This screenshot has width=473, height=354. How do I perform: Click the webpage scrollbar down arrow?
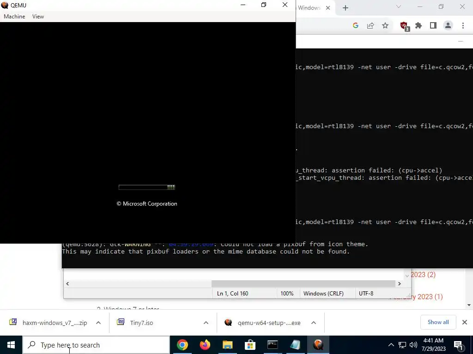469,305
